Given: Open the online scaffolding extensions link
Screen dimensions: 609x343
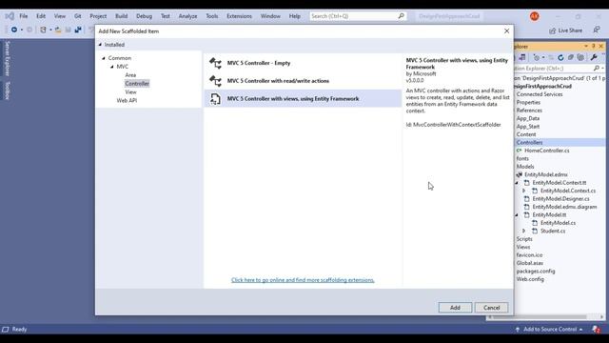Looking at the screenshot, I should 303,280.
